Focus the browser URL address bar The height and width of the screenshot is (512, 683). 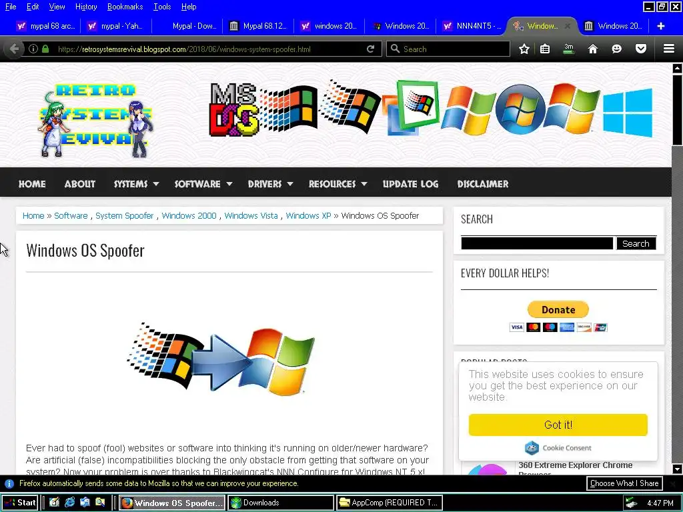pos(209,49)
